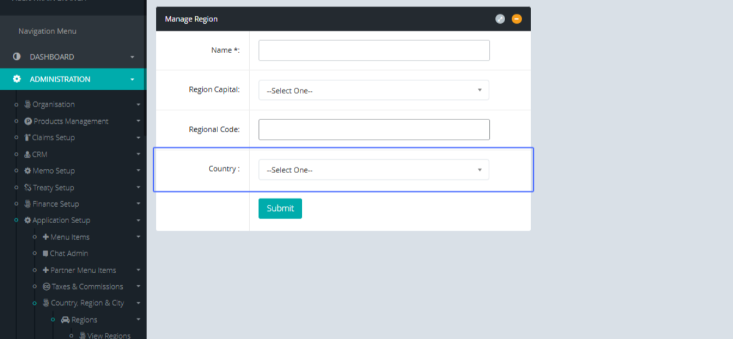Open the Claims Setup menu item
Image resolution: width=733 pixels, height=339 pixels.
(x=53, y=138)
